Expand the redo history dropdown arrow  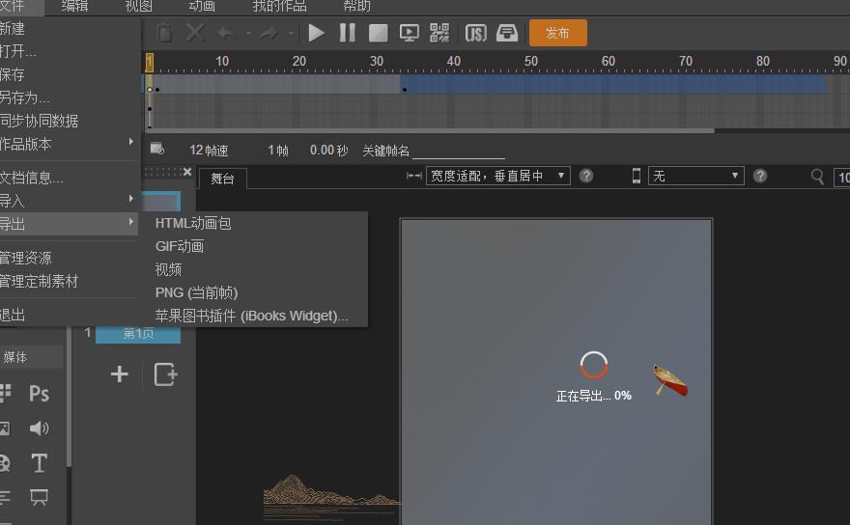click(x=291, y=34)
